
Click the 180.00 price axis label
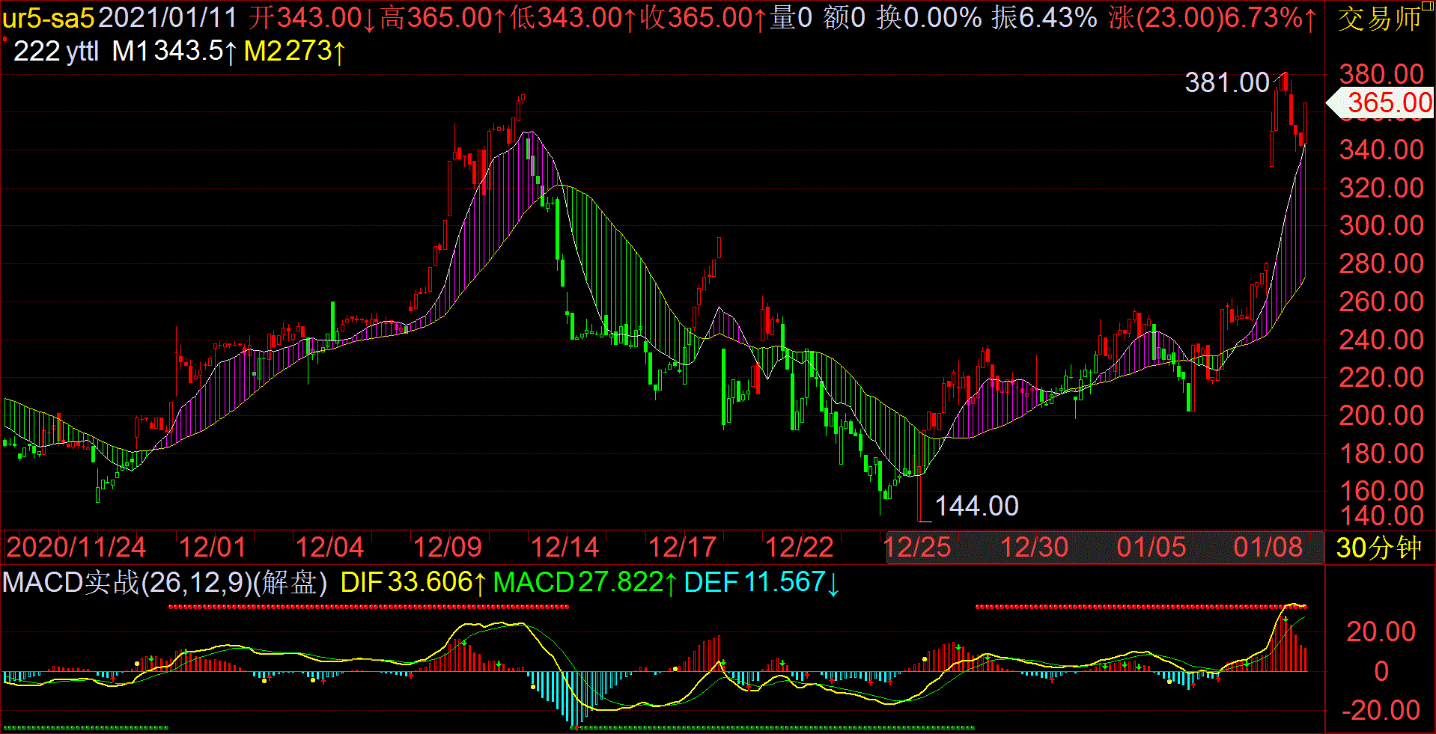[x=1381, y=453]
